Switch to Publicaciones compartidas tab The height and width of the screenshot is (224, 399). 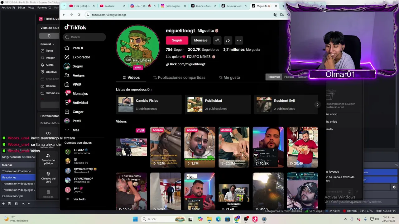pyautogui.click(x=179, y=77)
